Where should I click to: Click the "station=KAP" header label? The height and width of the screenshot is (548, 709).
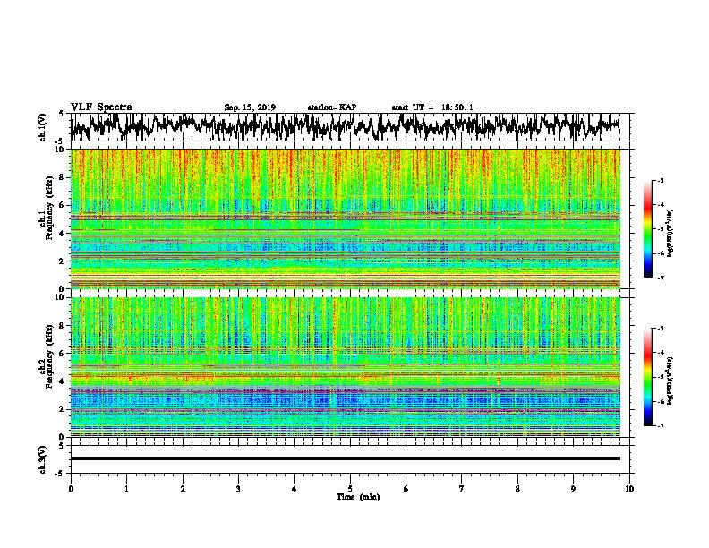[331, 107]
